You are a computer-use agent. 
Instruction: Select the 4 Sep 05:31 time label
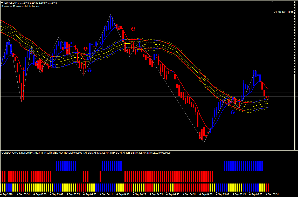coord(272,194)
